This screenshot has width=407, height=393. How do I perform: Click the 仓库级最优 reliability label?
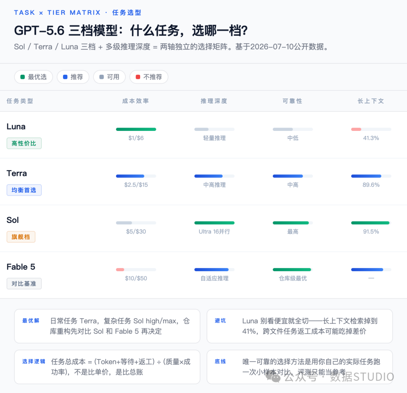click(x=293, y=278)
